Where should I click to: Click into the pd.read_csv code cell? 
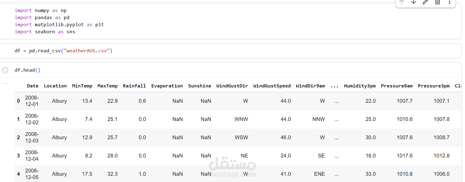(230, 51)
